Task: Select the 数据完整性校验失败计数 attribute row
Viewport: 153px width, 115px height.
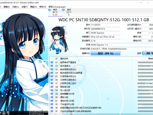Action: (x=101, y=108)
